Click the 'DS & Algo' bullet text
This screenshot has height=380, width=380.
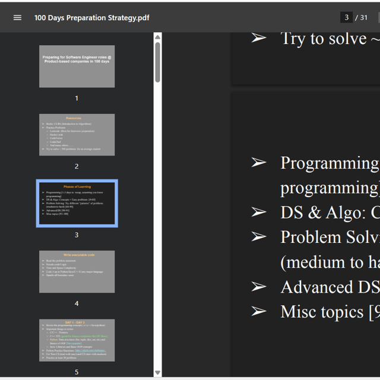pos(330,213)
